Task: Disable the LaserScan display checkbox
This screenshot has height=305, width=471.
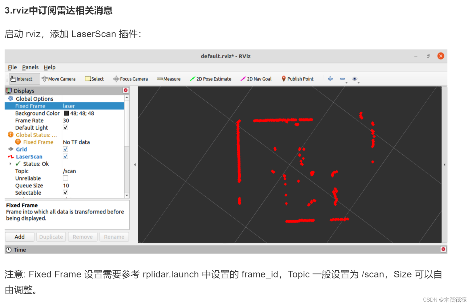Action: [x=66, y=156]
